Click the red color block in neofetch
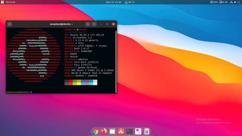242x136 pixels. point(71,81)
